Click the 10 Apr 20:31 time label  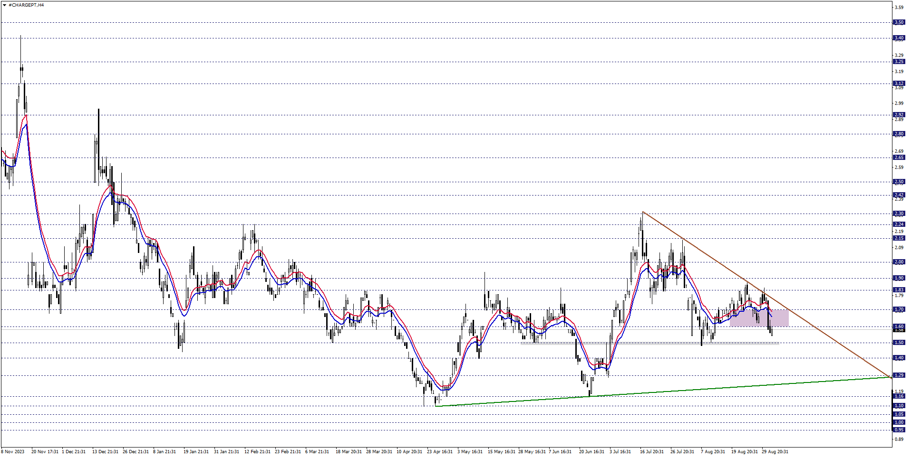[409, 452]
